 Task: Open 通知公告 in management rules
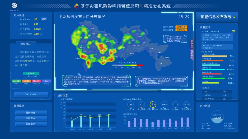(x=31, y=113)
